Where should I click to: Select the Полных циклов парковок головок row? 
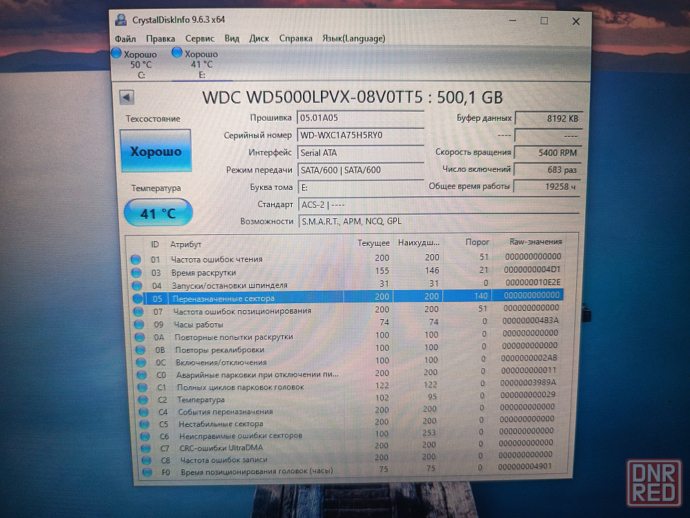[x=348, y=385]
